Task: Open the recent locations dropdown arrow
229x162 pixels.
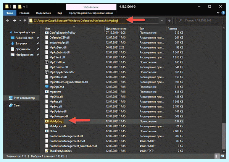Action: (x=20, y=21)
